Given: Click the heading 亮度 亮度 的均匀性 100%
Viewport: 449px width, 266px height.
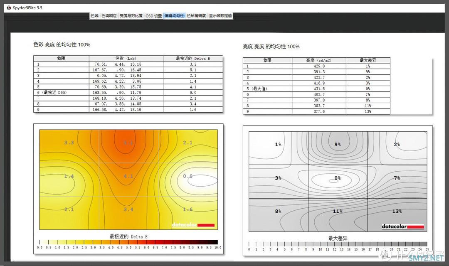Looking at the screenshot, I should pyautogui.click(x=271, y=47).
